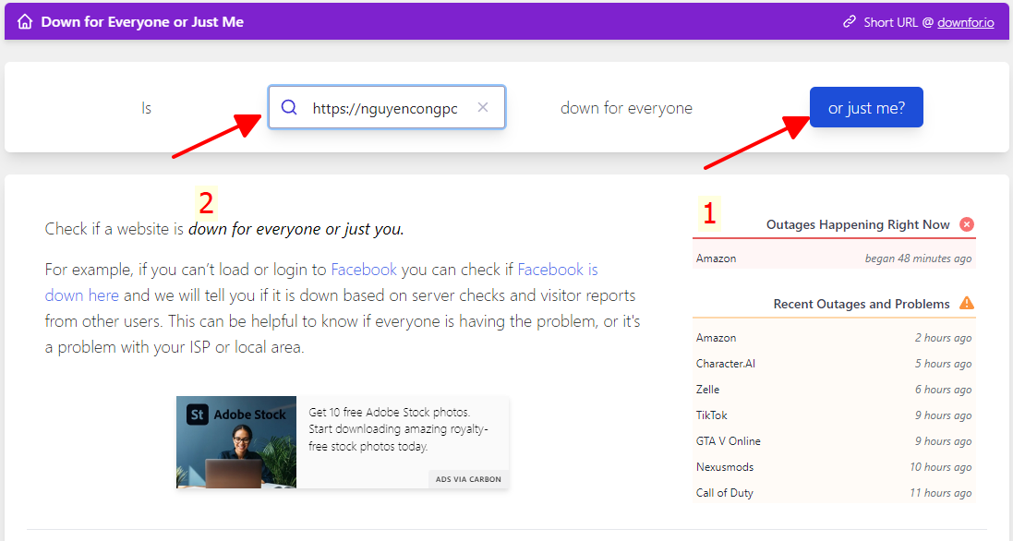
Task: Open Call of Duty outage entry
Action: (x=834, y=493)
